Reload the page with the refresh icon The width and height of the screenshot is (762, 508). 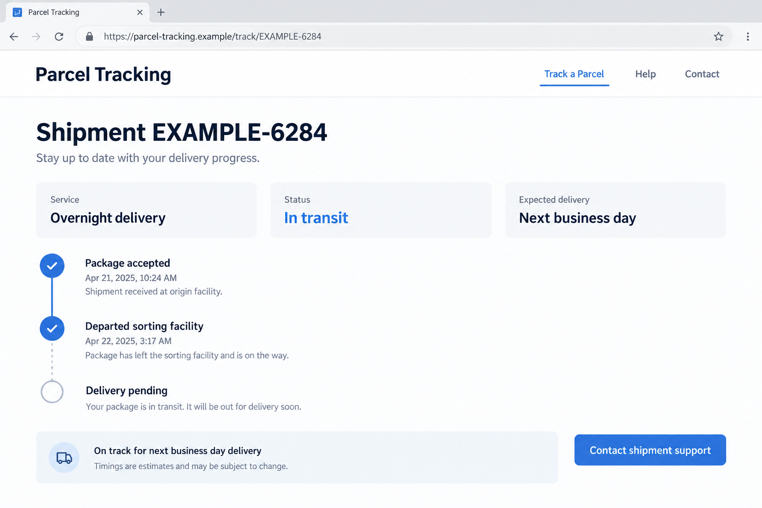tap(59, 36)
